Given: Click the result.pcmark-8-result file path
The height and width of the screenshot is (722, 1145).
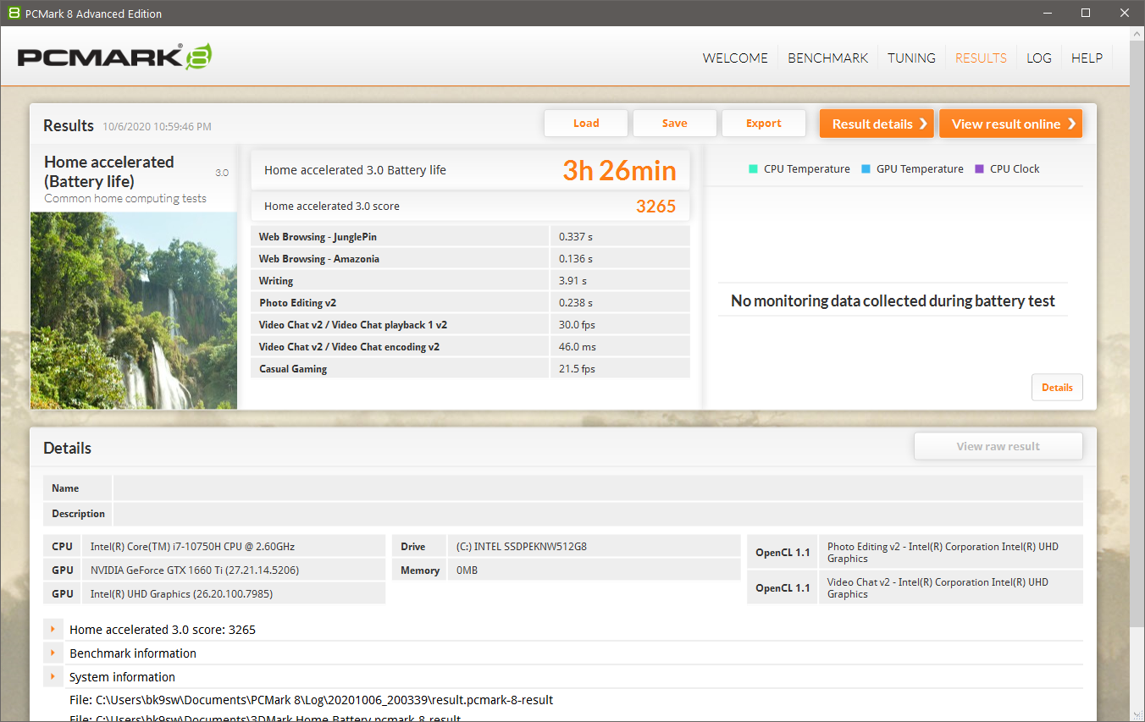Looking at the screenshot, I should (x=312, y=700).
